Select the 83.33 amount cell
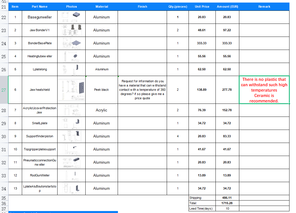The width and height of the screenshot is (296, 213). coord(227,136)
